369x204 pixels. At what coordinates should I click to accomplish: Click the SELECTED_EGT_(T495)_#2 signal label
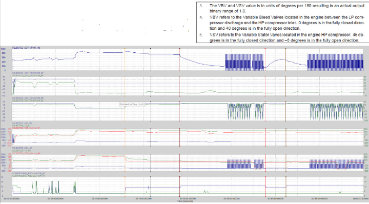(x=26, y=48)
